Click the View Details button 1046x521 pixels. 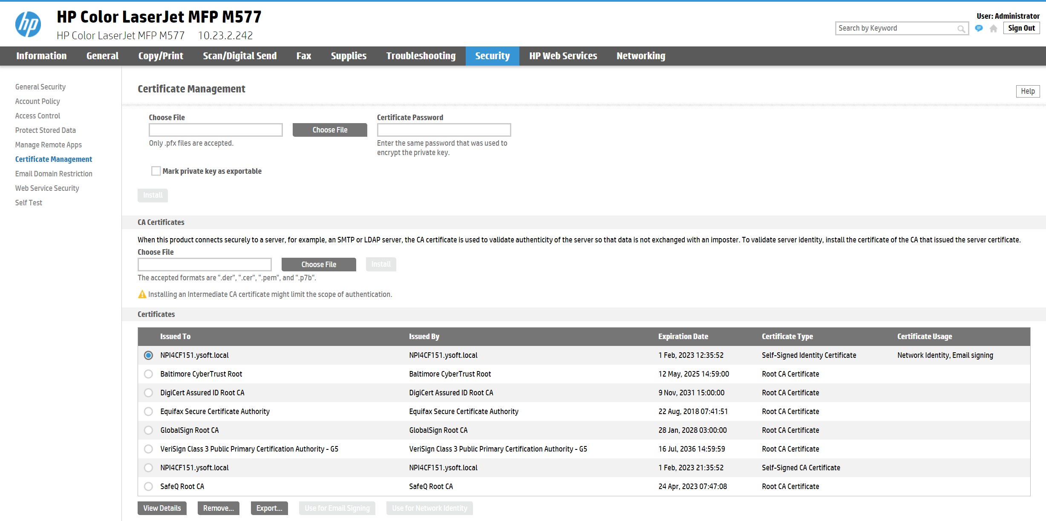click(162, 508)
